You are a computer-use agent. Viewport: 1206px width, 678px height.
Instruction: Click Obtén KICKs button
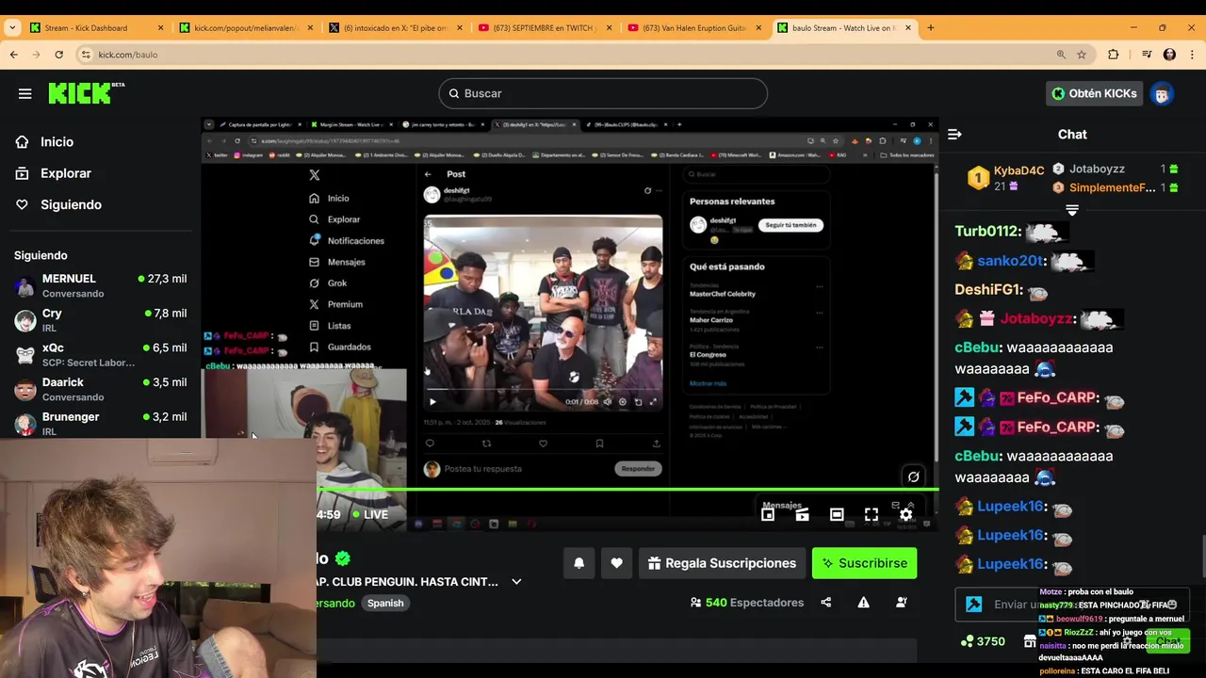(x=1095, y=93)
